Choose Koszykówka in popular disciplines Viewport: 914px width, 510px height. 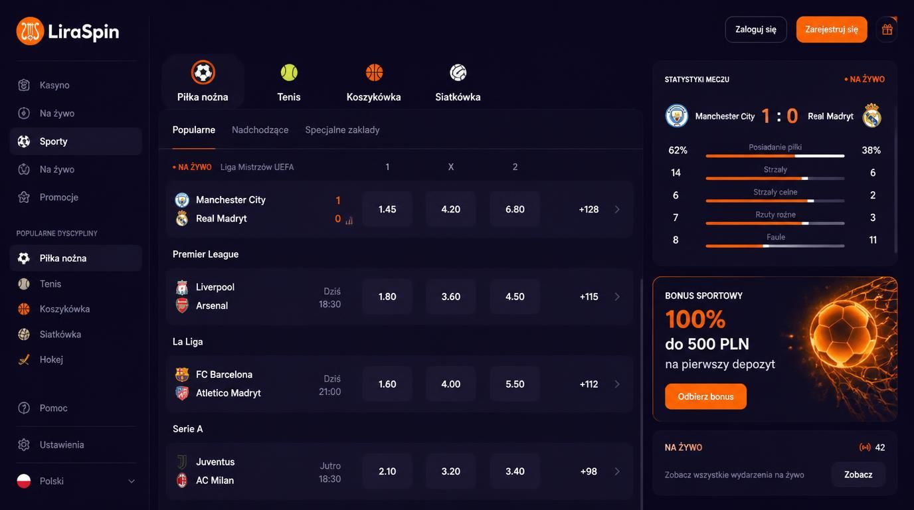76,309
